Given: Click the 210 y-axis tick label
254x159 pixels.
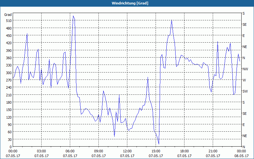Looking at the screenshot, I should click(x=9, y=95).
